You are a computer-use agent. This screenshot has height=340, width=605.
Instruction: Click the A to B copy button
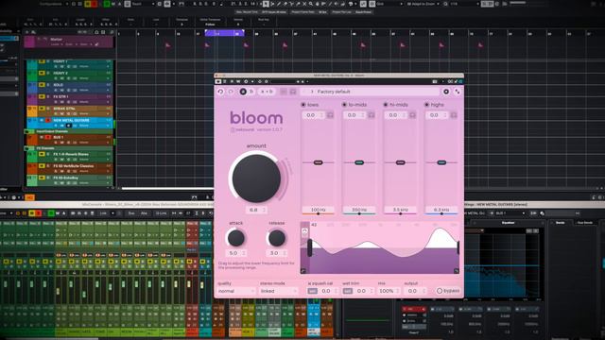pos(267,92)
